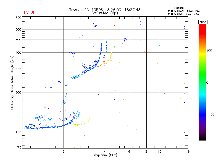Click the phase colorbar gradient
The width and height of the screenshot is (221, 165).
pos(202,82)
